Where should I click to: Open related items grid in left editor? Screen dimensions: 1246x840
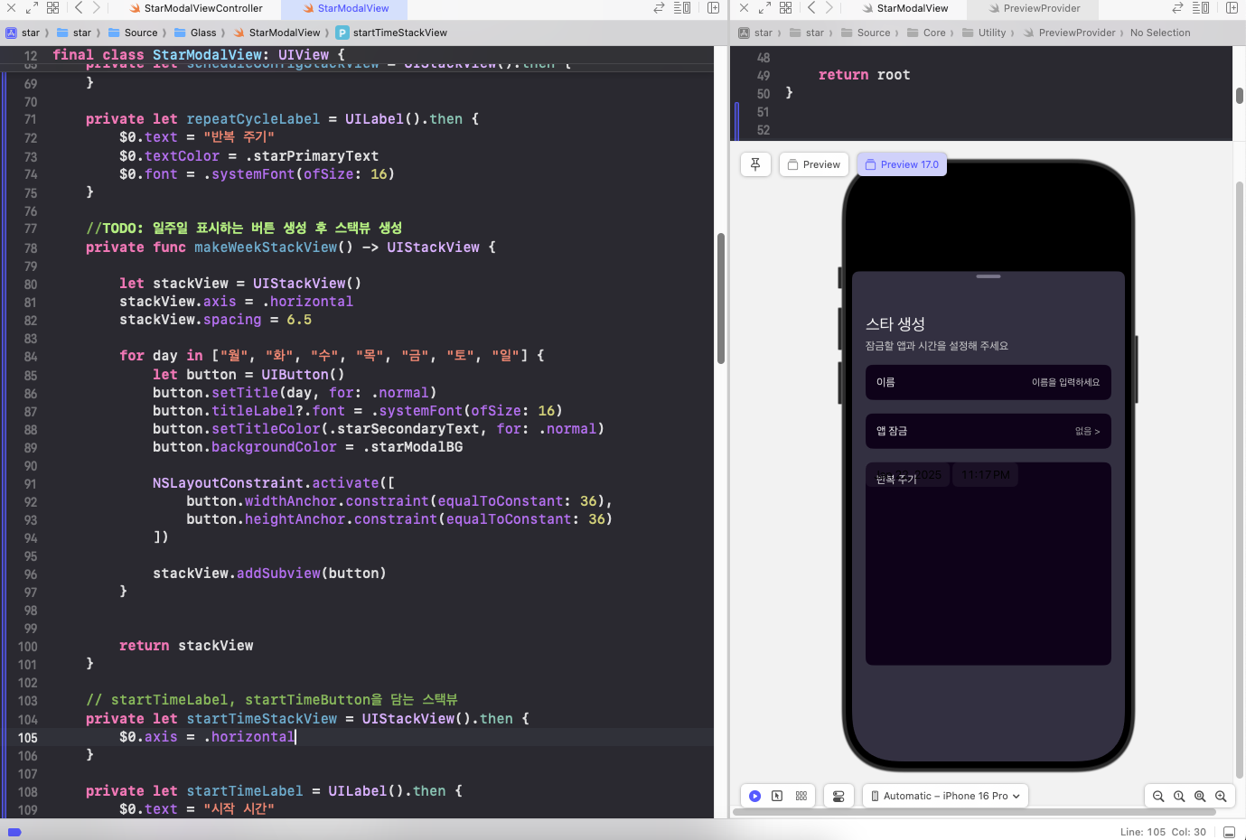[x=53, y=8]
